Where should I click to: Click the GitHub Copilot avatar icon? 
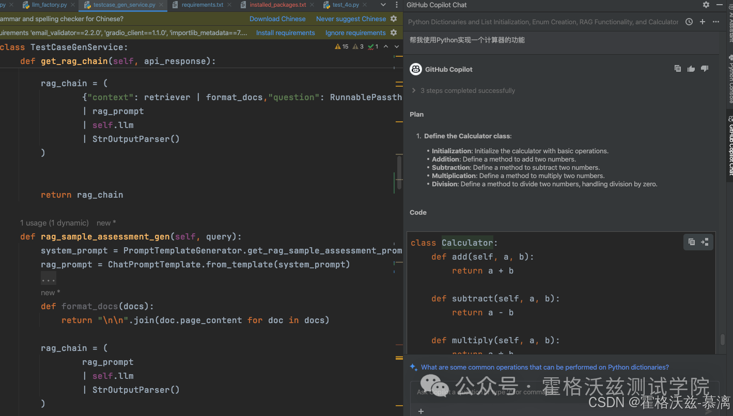(416, 69)
